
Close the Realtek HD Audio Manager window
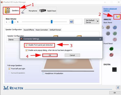(119, 2)
